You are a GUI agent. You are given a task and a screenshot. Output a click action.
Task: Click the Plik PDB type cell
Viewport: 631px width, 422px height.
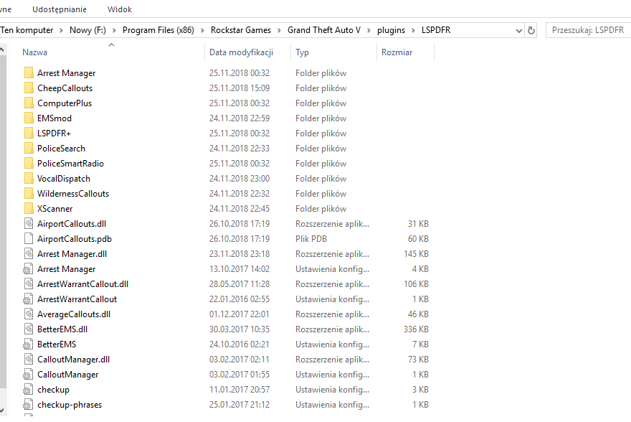[311, 239]
